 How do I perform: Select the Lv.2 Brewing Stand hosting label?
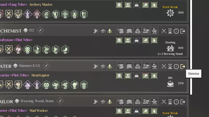(x=170, y=54)
